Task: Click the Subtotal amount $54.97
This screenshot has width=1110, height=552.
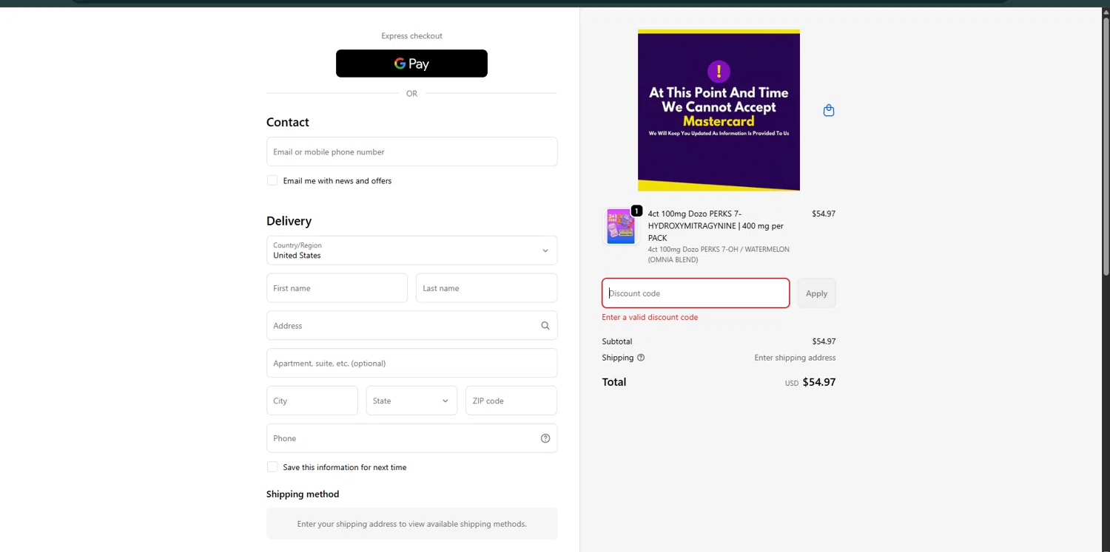Action: 824,341
